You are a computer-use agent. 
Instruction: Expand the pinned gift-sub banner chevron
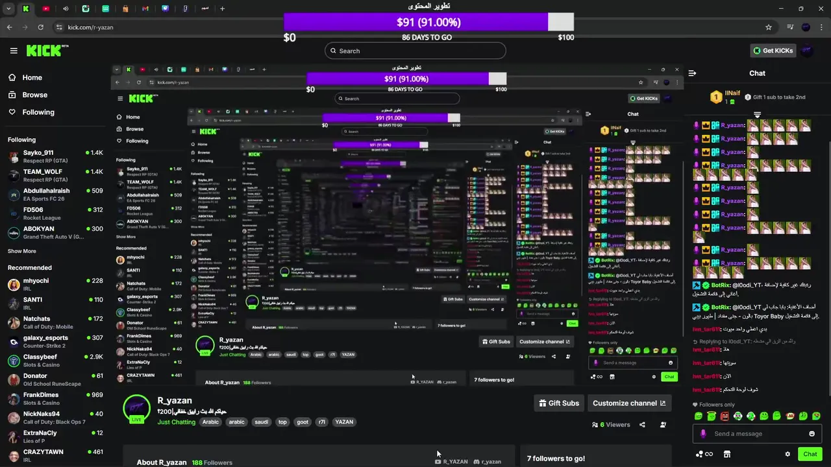point(757,115)
